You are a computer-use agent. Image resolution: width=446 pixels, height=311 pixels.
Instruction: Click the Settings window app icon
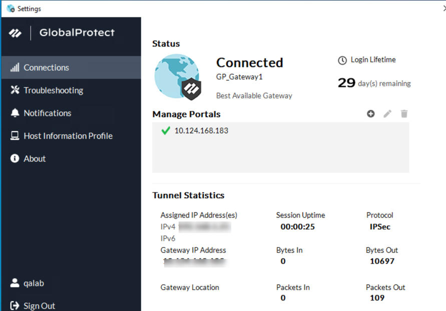[11, 8]
